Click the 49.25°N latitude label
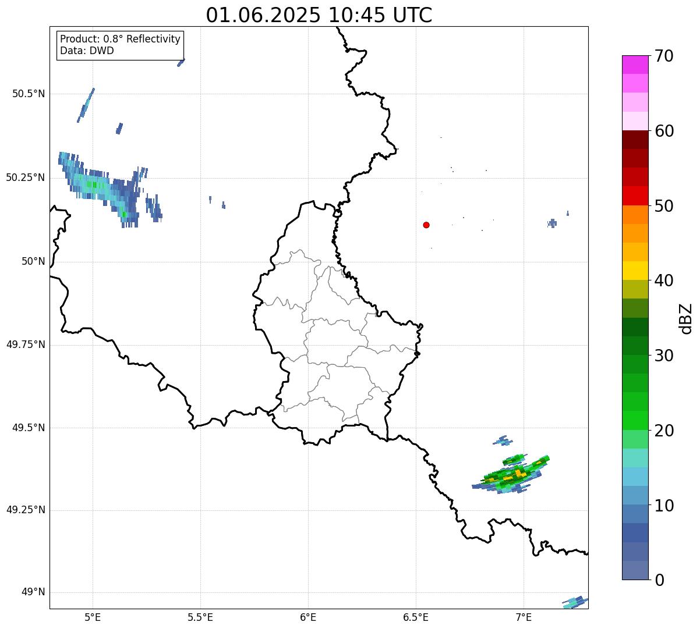 [x=26, y=510]
